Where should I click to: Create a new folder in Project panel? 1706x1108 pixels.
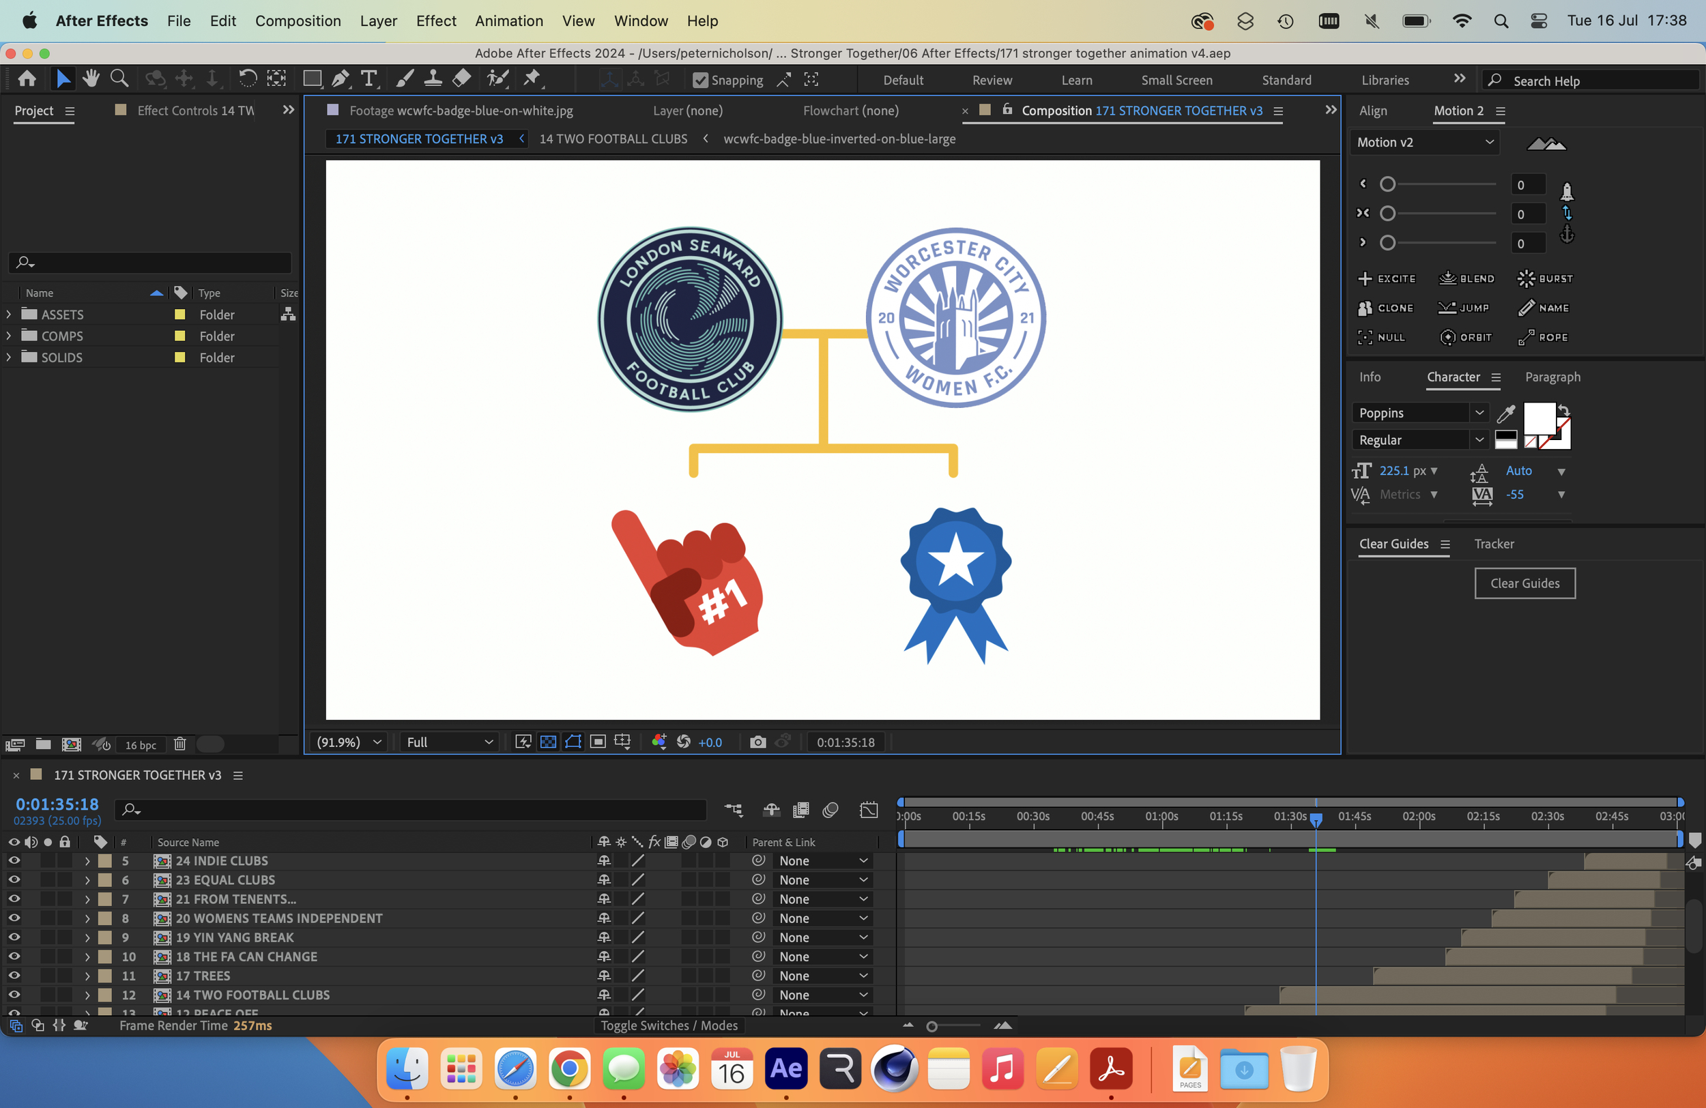tap(43, 744)
